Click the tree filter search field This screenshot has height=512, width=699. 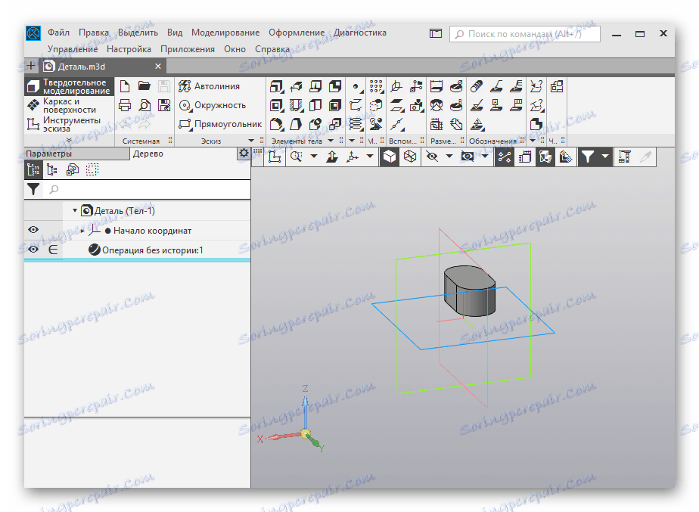pos(147,189)
